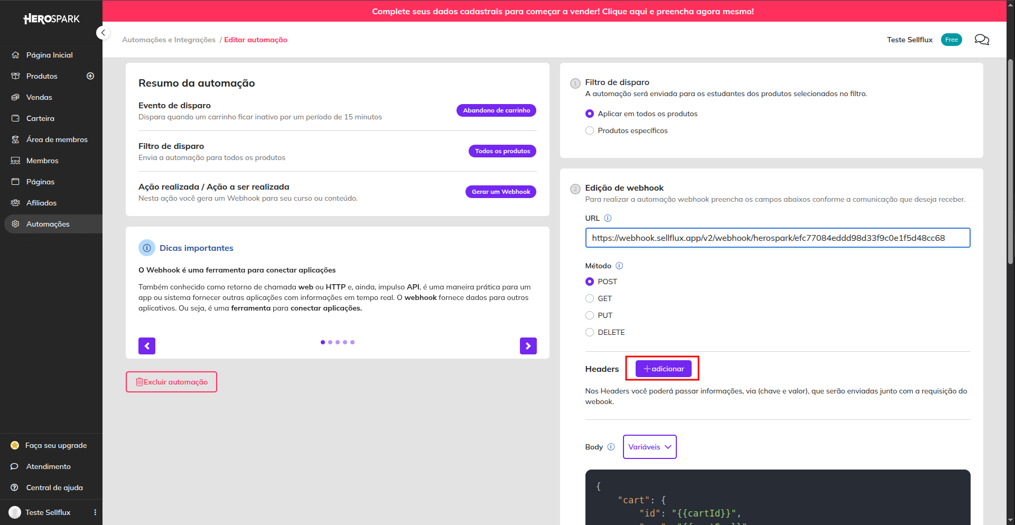Click the webhook URL input field

[x=777, y=238]
